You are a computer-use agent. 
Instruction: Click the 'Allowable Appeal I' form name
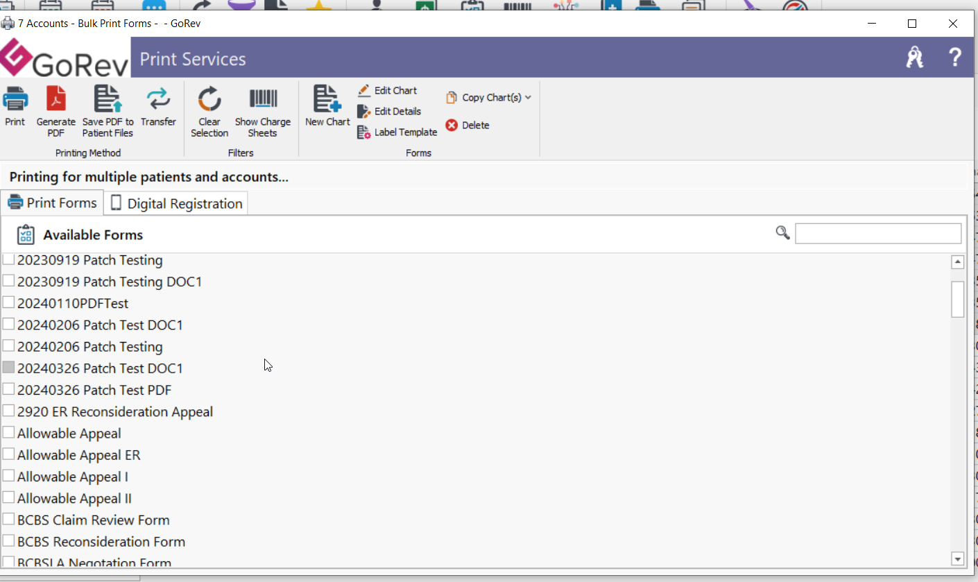(x=73, y=477)
